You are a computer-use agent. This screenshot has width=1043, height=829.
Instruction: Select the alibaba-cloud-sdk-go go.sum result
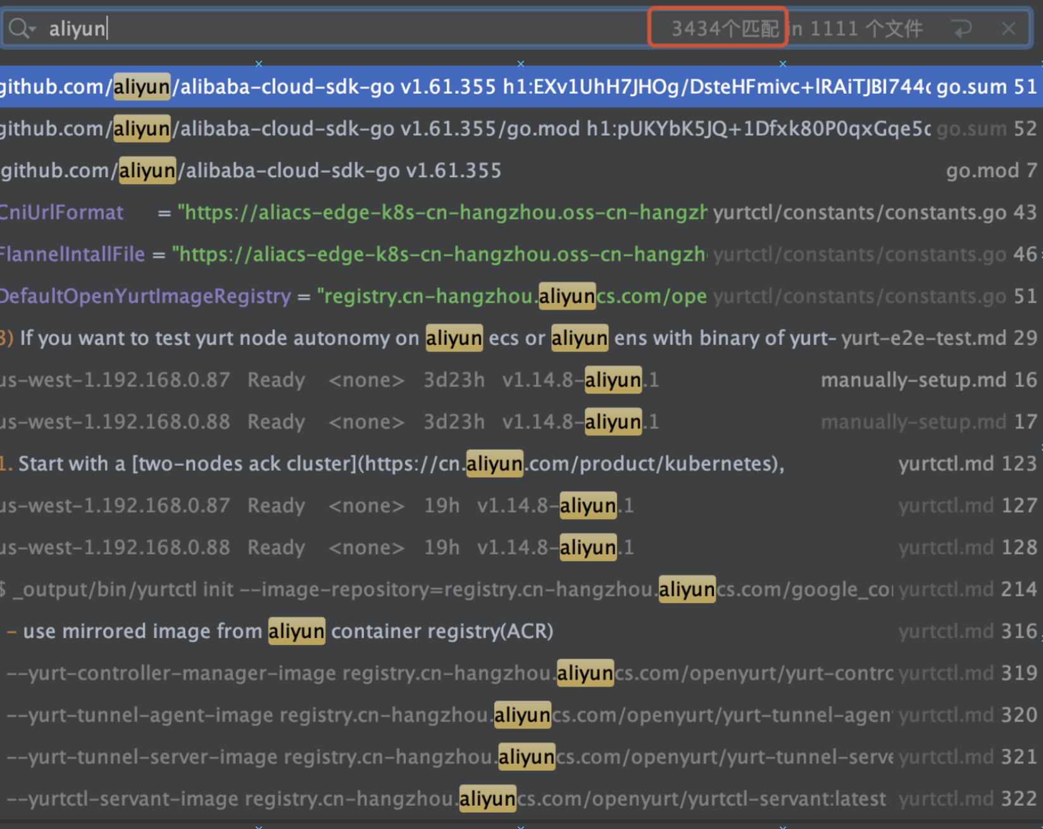point(443,86)
